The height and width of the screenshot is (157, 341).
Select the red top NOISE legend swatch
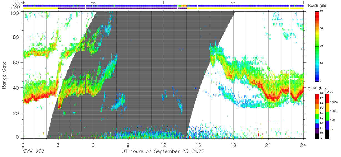[327, 99]
